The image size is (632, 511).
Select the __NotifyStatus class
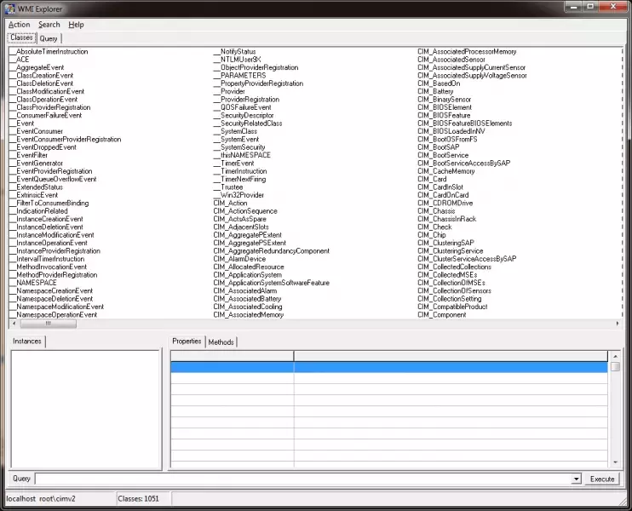[x=234, y=52]
